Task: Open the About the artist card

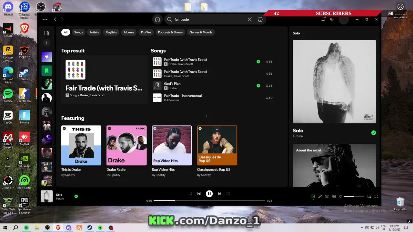Action: point(334,165)
